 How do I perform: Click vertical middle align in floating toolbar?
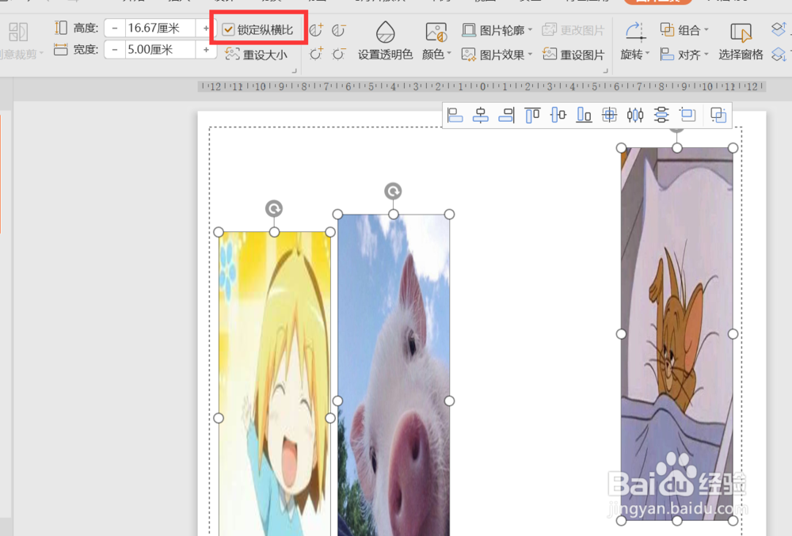558,115
